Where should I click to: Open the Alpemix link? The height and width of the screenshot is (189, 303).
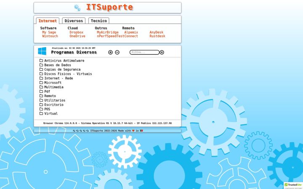[x=131, y=32]
